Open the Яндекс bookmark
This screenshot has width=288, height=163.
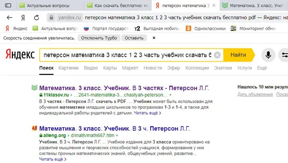pos(16,29)
